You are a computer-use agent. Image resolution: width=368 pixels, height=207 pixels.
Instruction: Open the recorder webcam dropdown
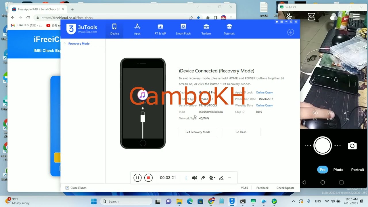click(x=212, y=178)
